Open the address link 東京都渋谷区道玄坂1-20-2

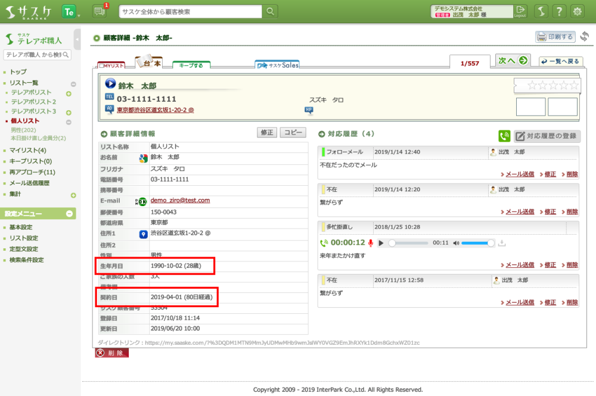coord(156,110)
